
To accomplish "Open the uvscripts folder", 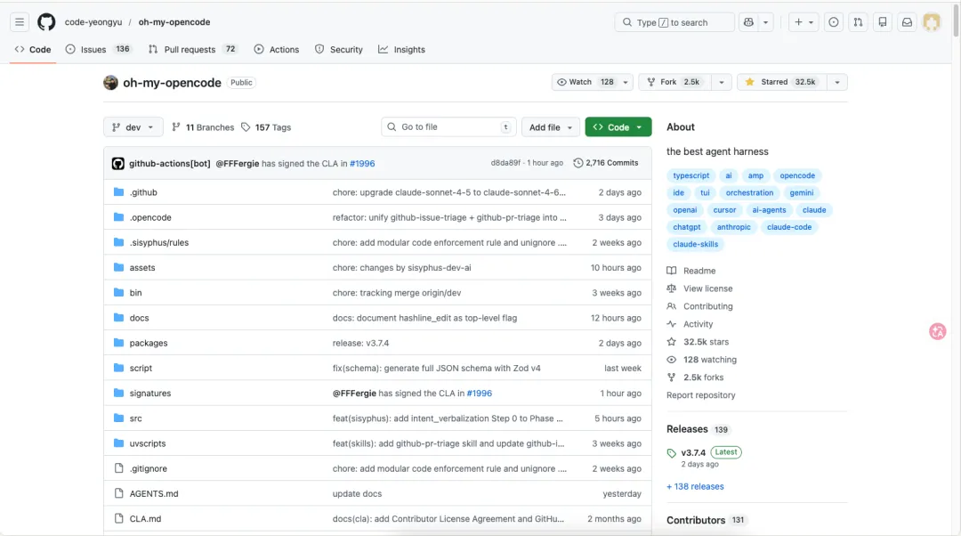I will (147, 443).
